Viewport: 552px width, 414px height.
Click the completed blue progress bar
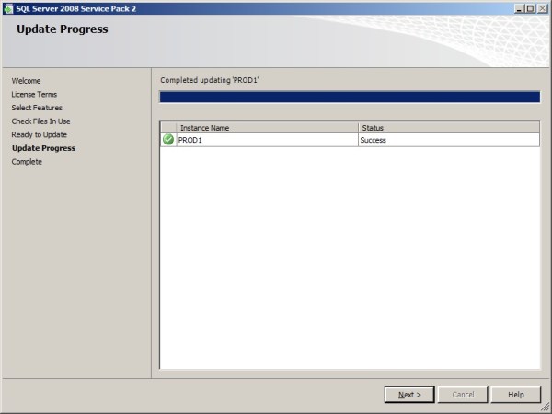pos(350,97)
